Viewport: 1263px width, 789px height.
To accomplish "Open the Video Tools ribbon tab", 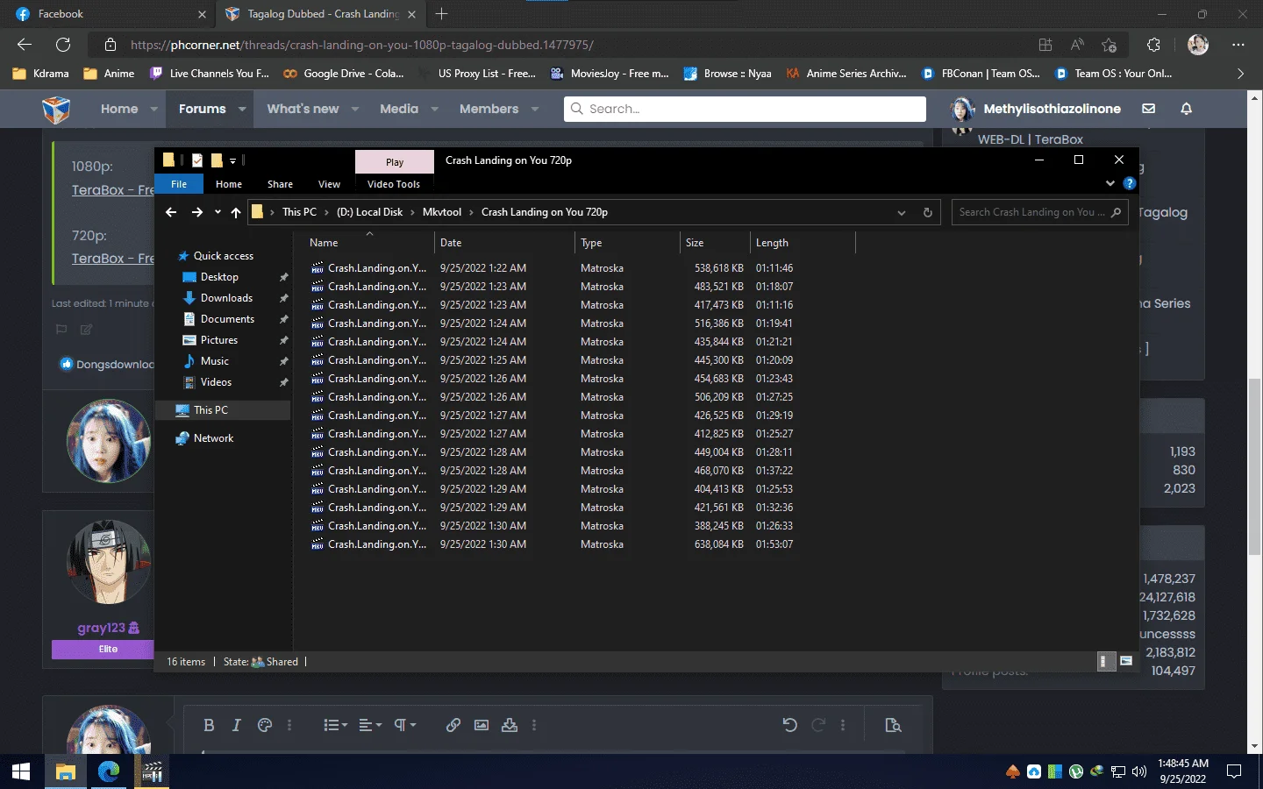I will (394, 184).
